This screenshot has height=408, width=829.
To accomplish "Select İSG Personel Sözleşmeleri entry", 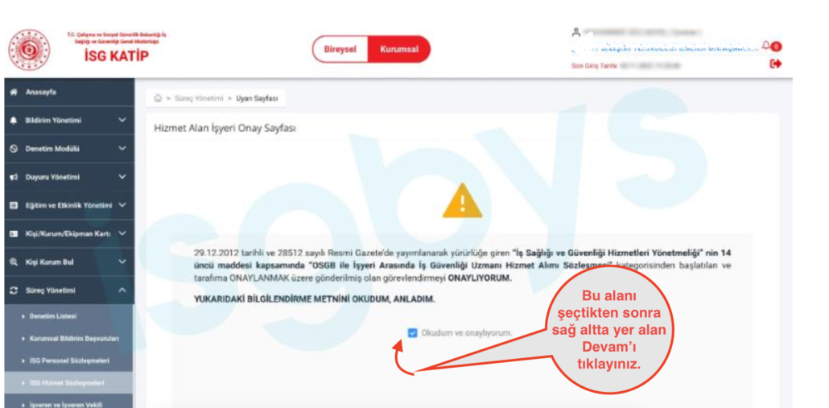I will pos(67,361).
